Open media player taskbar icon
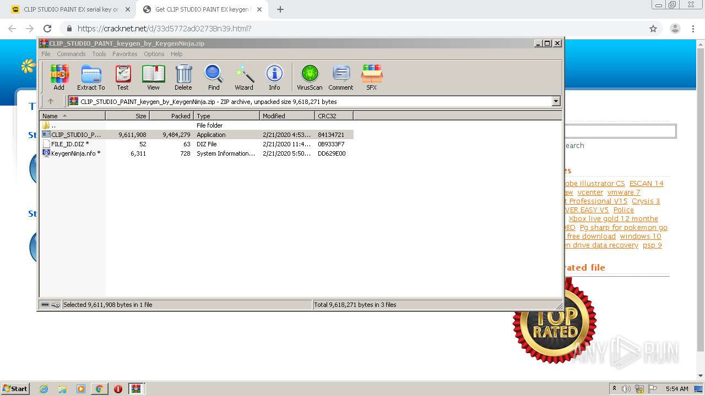The image size is (705, 396). tap(81, 389)
